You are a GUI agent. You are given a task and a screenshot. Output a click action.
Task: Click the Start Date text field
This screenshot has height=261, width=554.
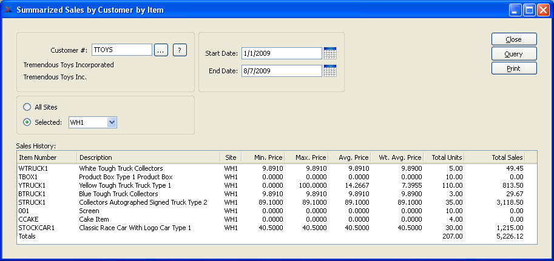281,53
